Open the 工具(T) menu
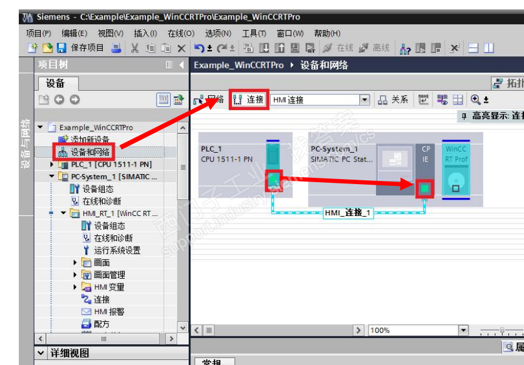524x365 pixels. [254, 33]
